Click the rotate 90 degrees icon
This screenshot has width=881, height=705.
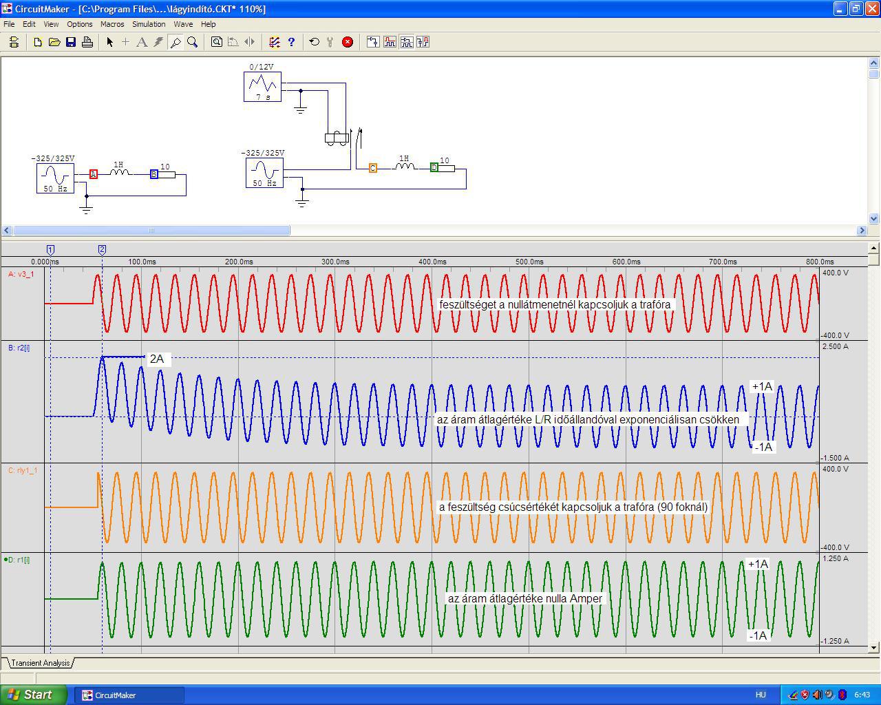(233, 42)
